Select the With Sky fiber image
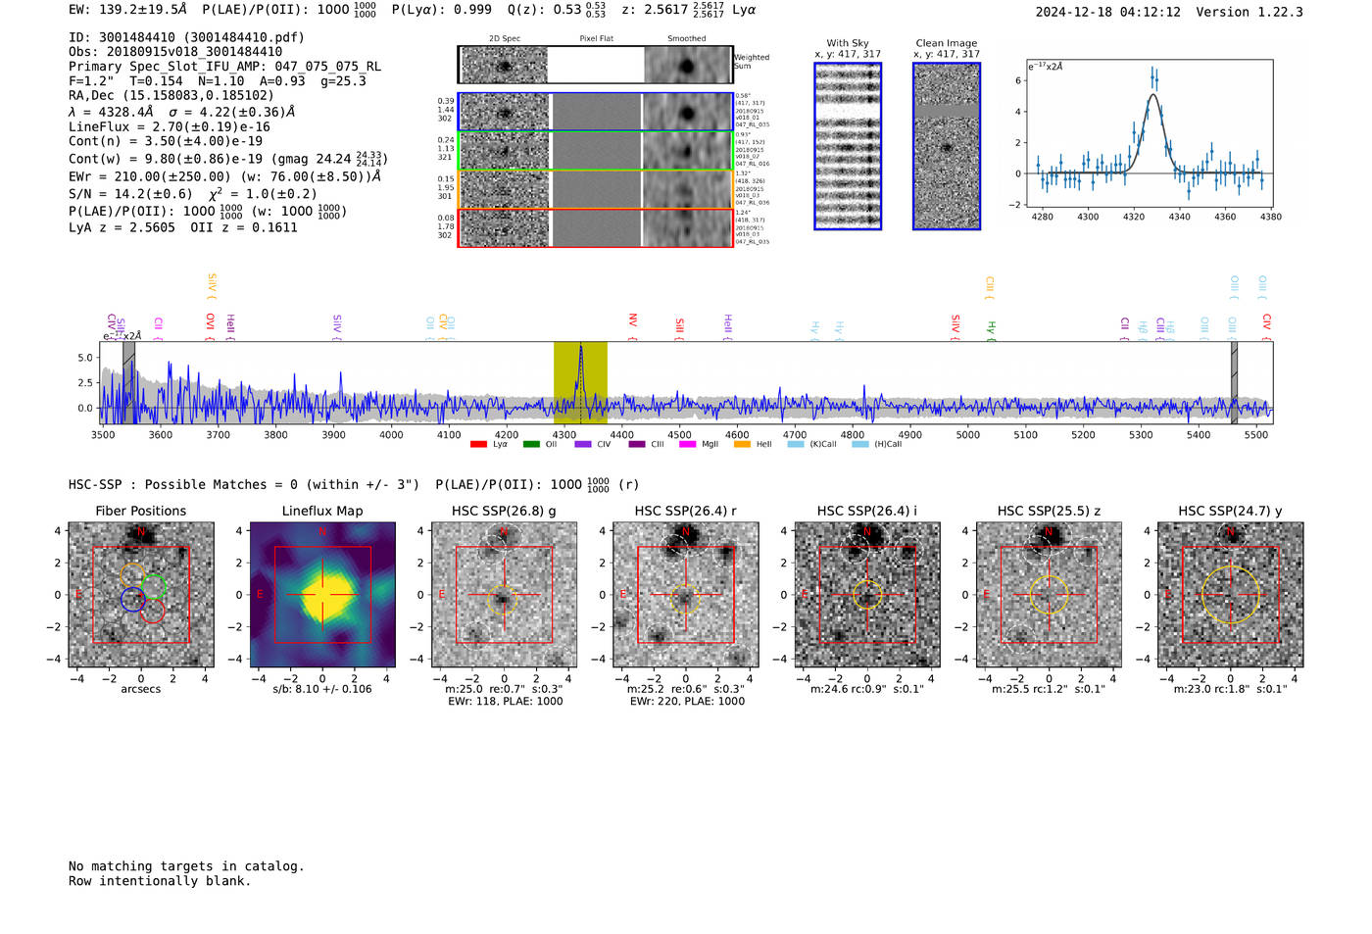 pyautogui.click(x=848, y=146)
